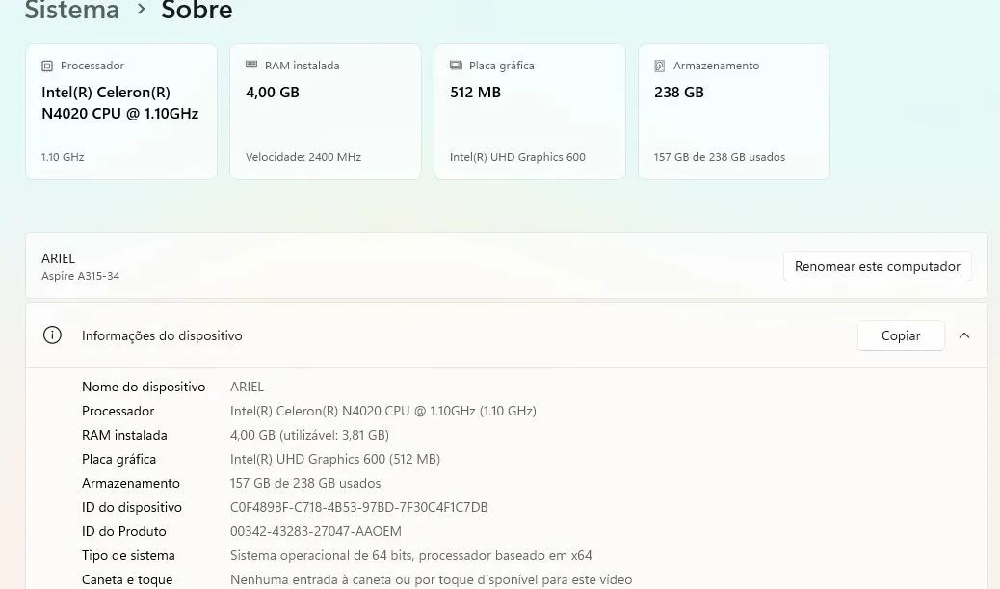This screenshot has height=589, width=1000.
Task: Select the Caneta e toque value
Action: [x=432, y=580]
